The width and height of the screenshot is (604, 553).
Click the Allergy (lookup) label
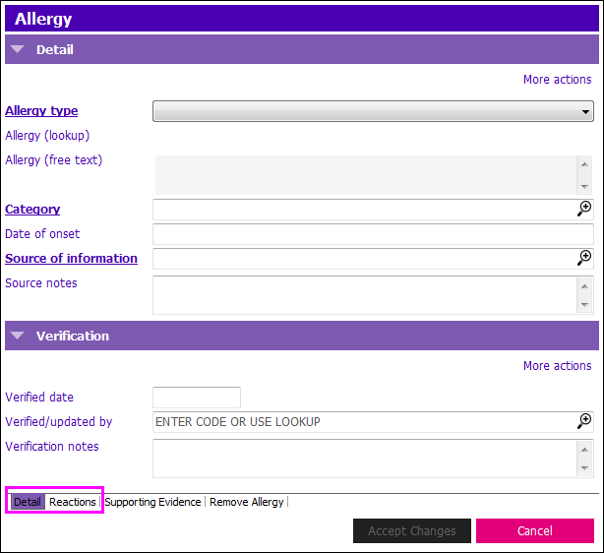pos(47,136)
